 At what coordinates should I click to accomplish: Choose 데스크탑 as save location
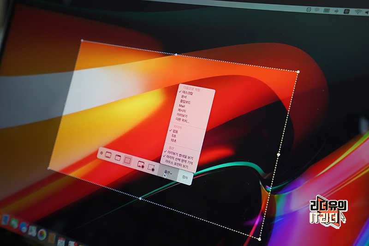click(x=188, y=93)
